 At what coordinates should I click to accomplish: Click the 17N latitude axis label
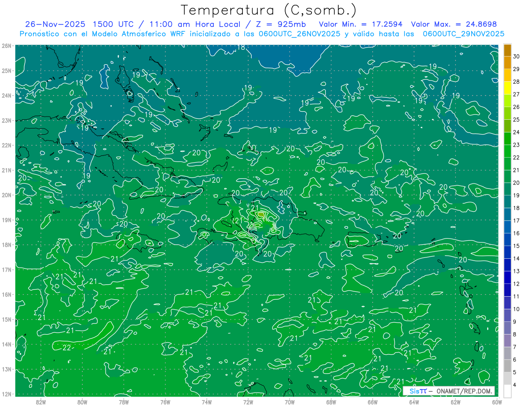point(6,269)
